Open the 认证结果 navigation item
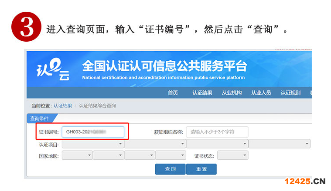This screenshot has height=191, width=331. point(202,92)
